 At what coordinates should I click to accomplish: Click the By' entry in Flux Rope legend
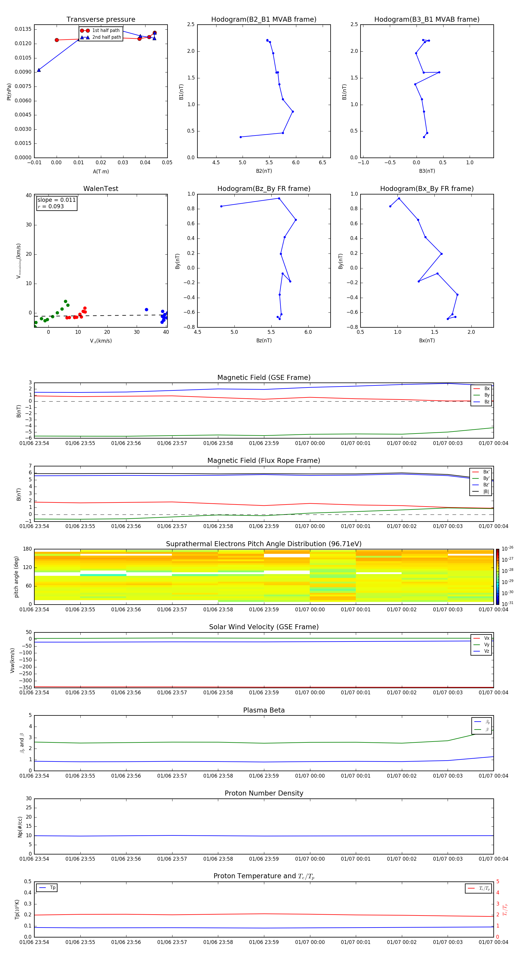point(481,478)
